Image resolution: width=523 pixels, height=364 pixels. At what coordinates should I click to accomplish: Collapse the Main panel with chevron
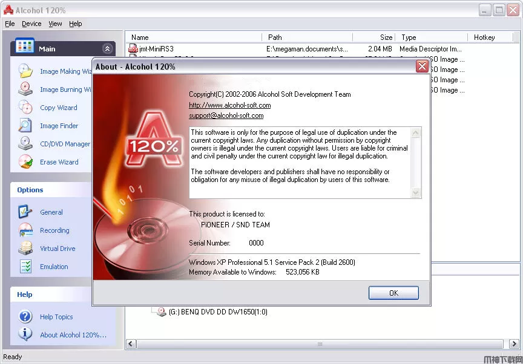point(107,48)
